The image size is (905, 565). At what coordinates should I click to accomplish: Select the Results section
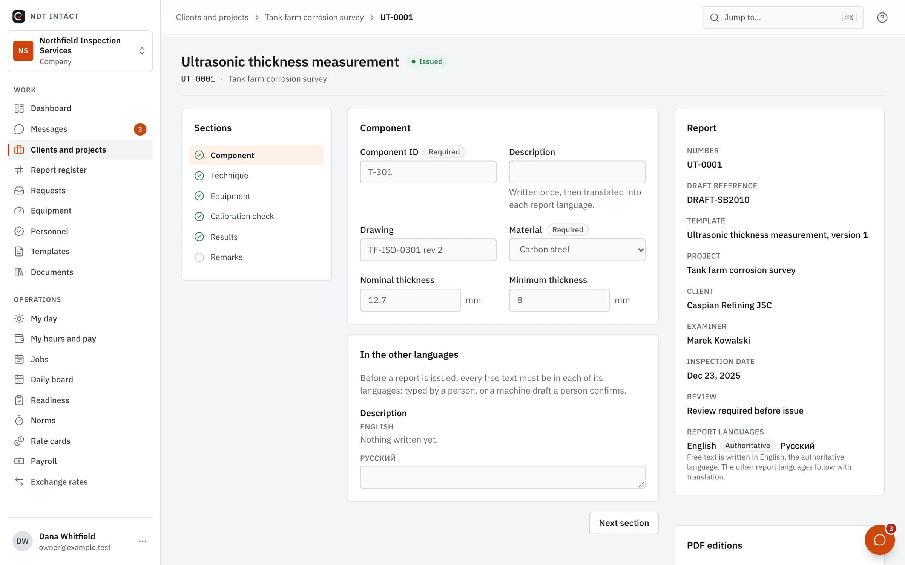click(256, 237)
